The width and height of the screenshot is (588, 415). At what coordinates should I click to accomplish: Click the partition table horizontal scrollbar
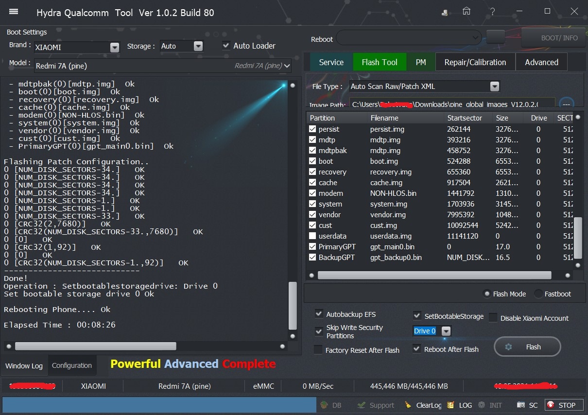[434, 275]
